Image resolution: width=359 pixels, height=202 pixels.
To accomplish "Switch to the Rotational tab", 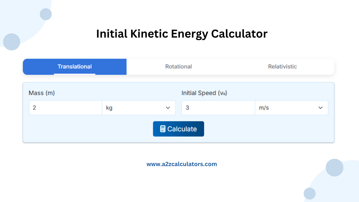I will [178, 66].
